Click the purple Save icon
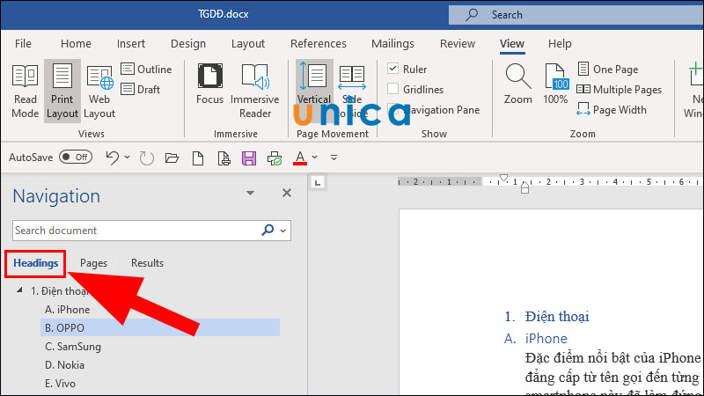704x396 pixels. 248,158
